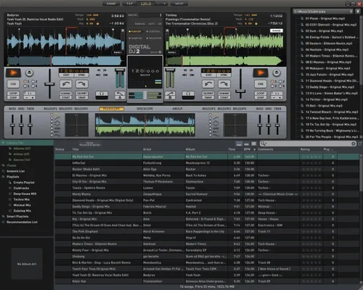
Task: Select hot cue 1 on Deck A
Action: 25,81
